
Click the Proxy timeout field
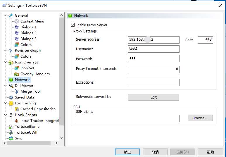point(153,69)
